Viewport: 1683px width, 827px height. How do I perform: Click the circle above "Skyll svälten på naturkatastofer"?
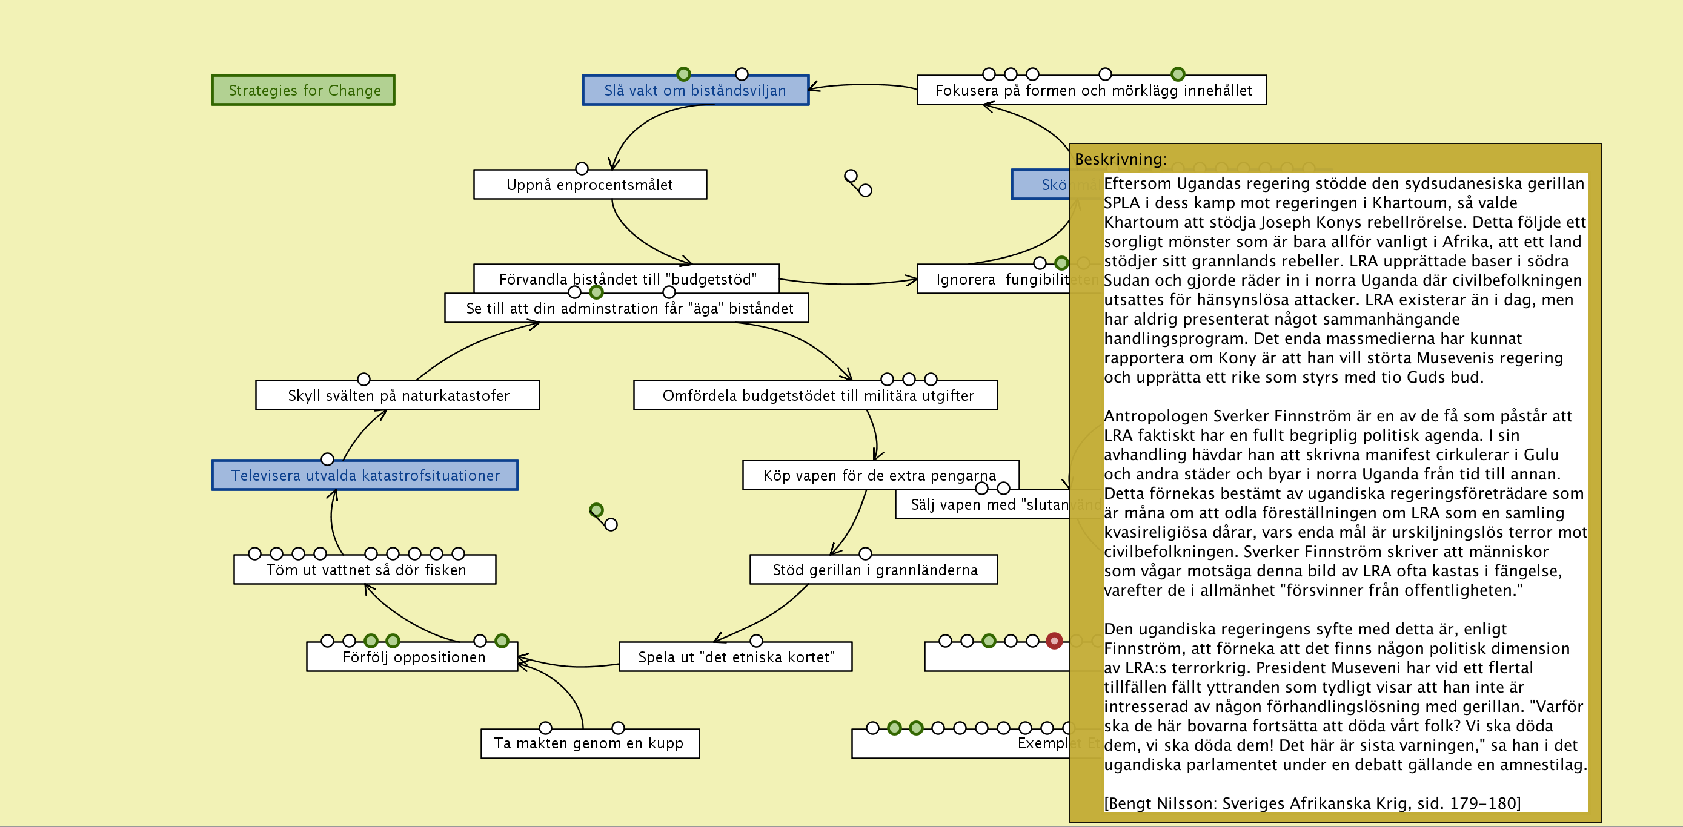point(364,379)
